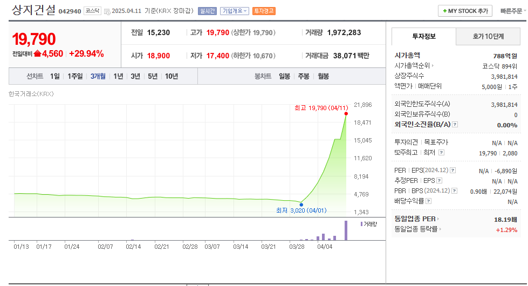
Task: Click the EPS value -6,890원
Action: (506, 171)
